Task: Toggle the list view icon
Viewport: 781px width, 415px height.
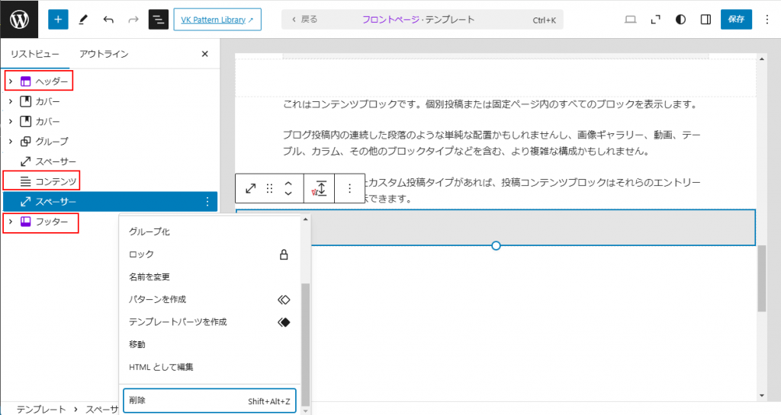Action: 158,19
